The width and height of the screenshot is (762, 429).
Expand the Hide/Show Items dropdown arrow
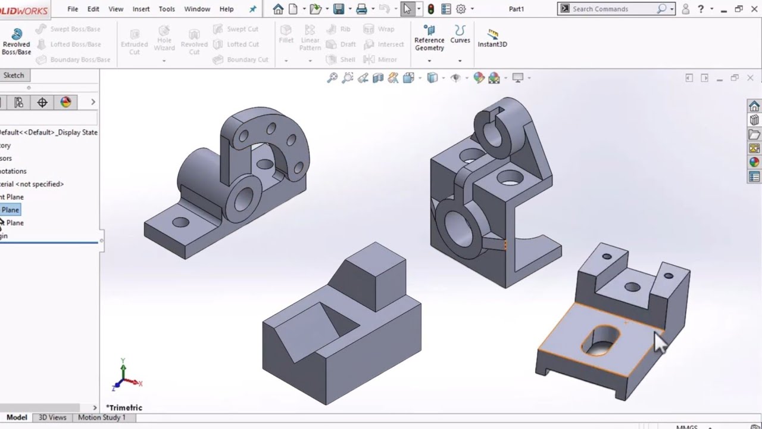[x=466, y=78]
